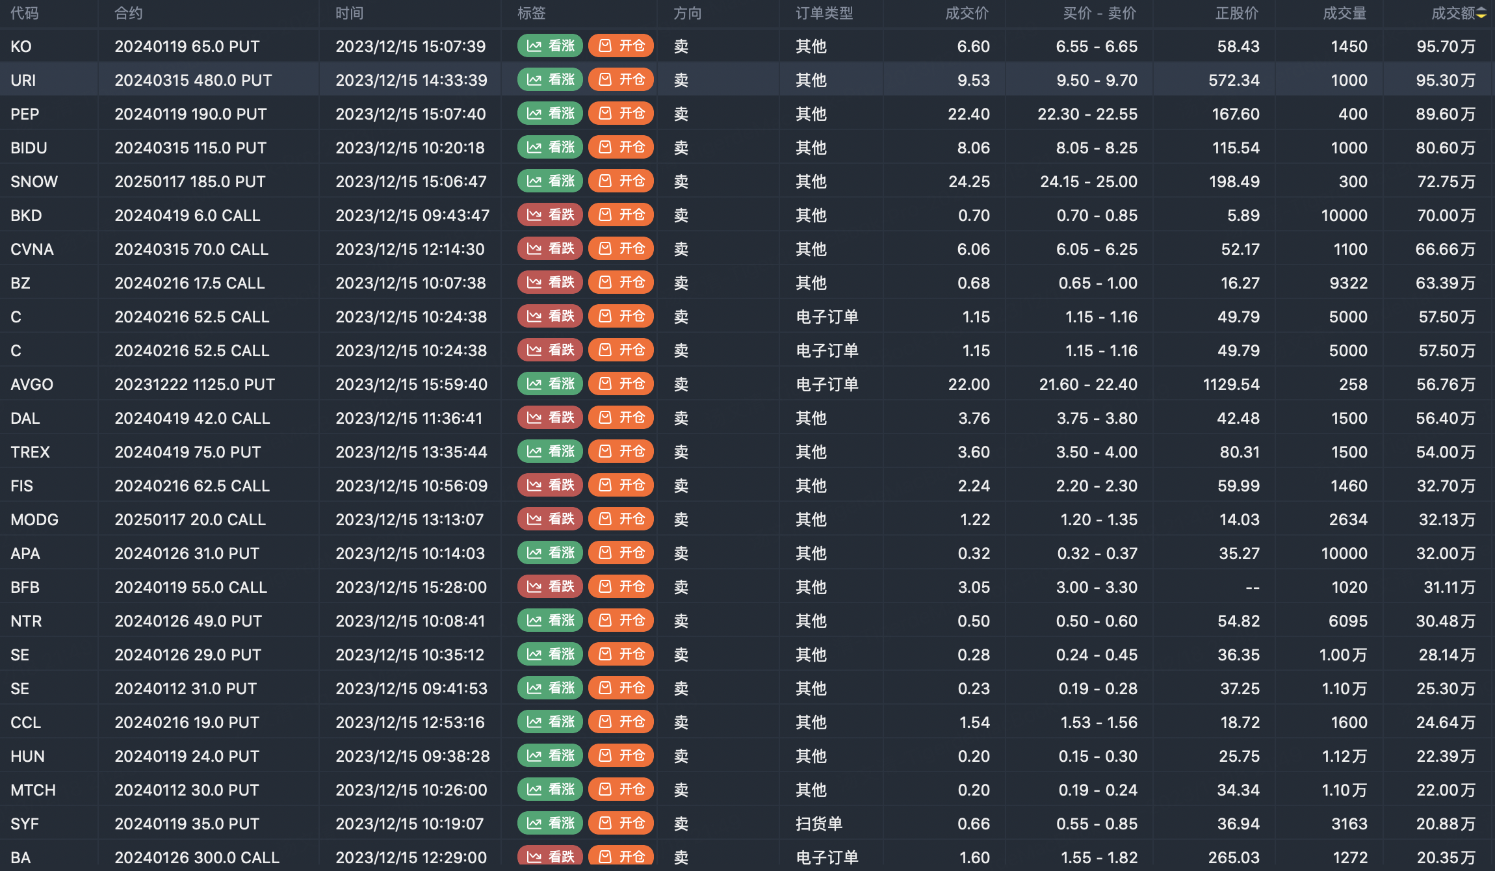Select the BIDU 20240315 115.0 PUT contract
The height and width of the screenshot is (871, 1495).
[190, 148]
